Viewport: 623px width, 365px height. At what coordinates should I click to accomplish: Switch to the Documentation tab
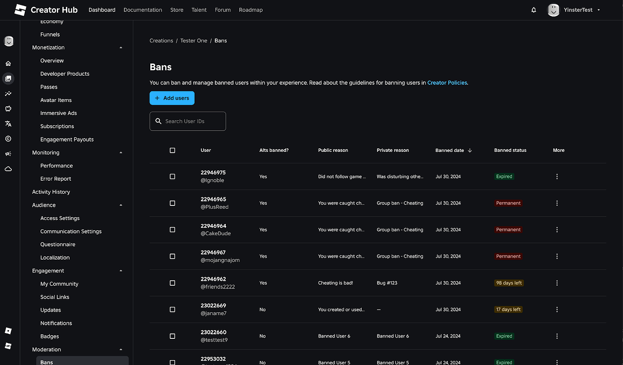[143, 9]
